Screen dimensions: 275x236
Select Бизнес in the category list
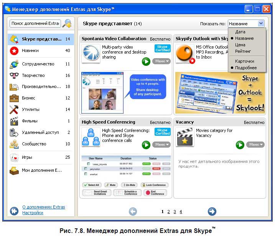[x=28, y=98]
